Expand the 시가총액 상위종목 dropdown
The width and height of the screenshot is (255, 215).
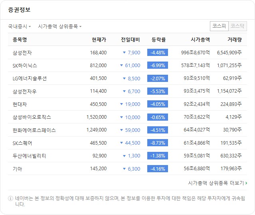(x=59, y=26)
